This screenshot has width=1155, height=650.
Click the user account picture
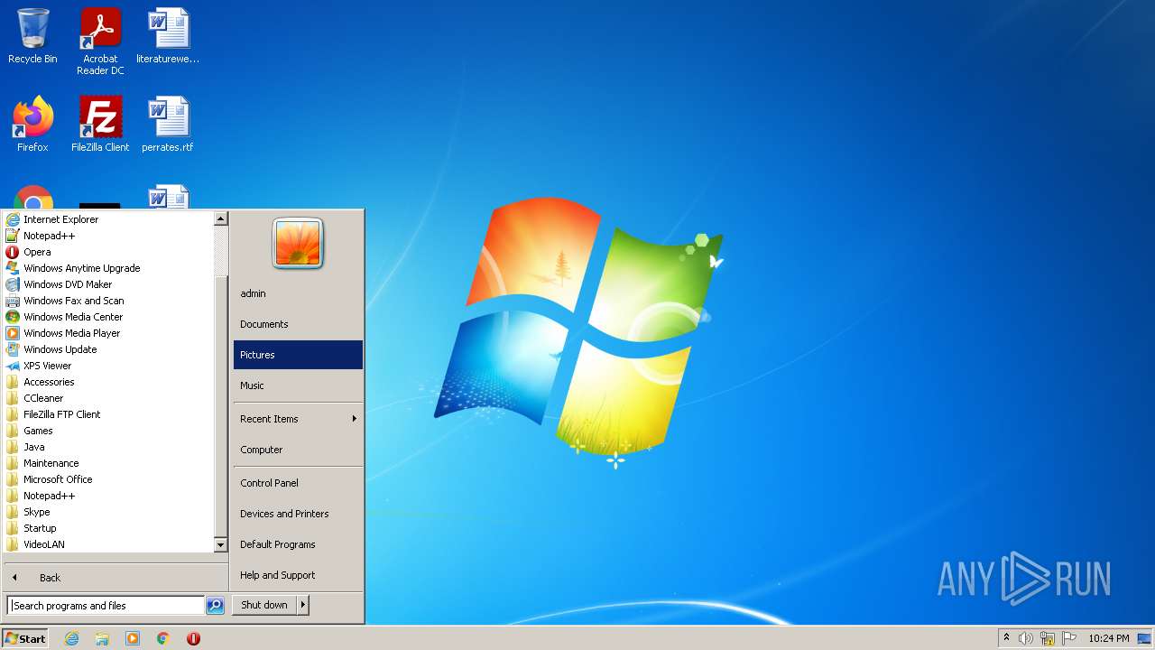[x=298, y=244]
